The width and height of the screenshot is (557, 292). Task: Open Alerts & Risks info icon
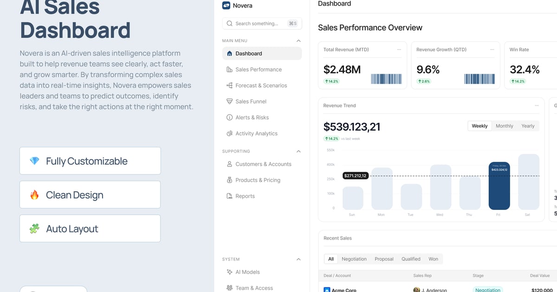click(229, 118)
